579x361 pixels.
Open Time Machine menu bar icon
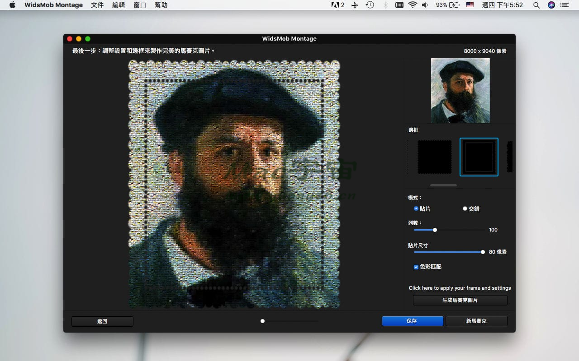click(x=370, y=5)
